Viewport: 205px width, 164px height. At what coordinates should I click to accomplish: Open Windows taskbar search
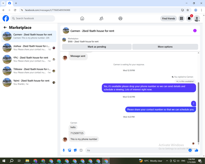[11, 161]
